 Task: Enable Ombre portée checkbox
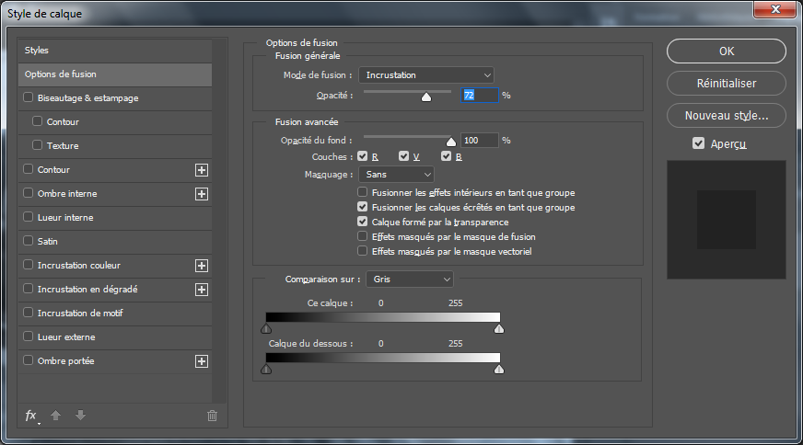(29, 360)
